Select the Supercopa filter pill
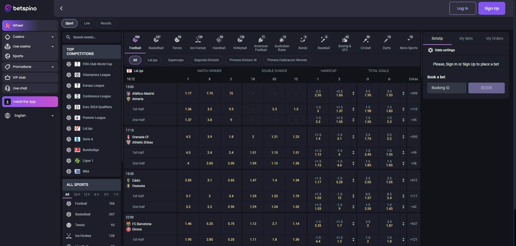This screenshot has width=516, height=246. (176, 60)
